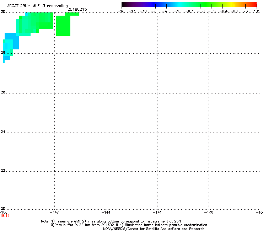The image size is (263, 231).
Task: Click the -0.4 colorbar label
Action: click(224, 11)
